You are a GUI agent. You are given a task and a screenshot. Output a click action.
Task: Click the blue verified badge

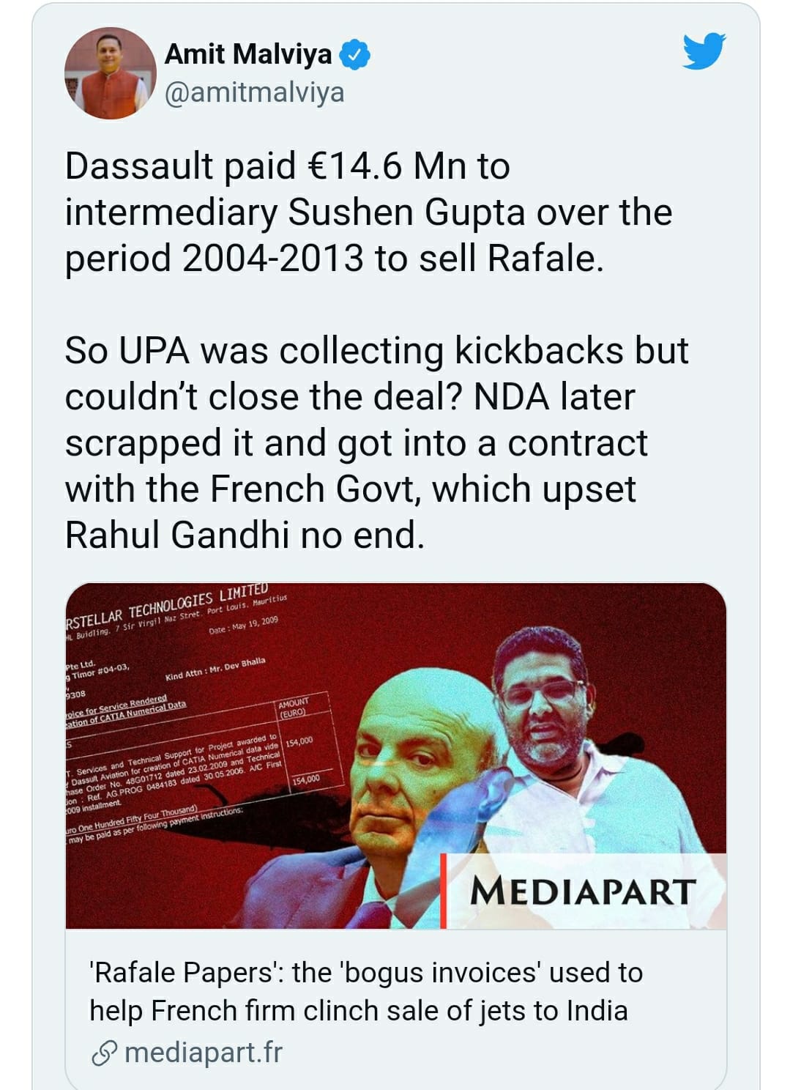coord(355,55)
